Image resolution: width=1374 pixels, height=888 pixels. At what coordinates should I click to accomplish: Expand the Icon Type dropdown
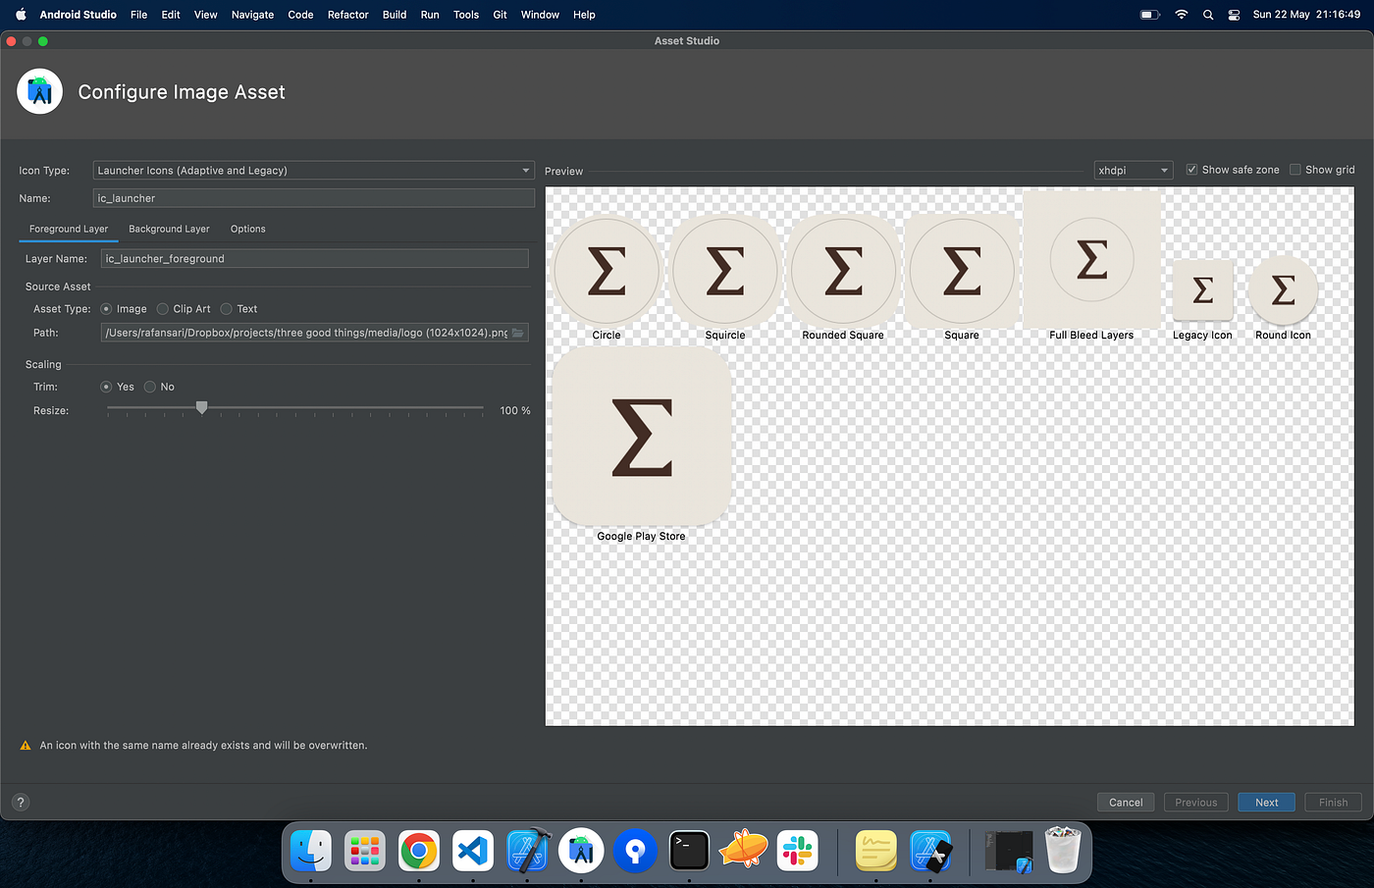313,171
